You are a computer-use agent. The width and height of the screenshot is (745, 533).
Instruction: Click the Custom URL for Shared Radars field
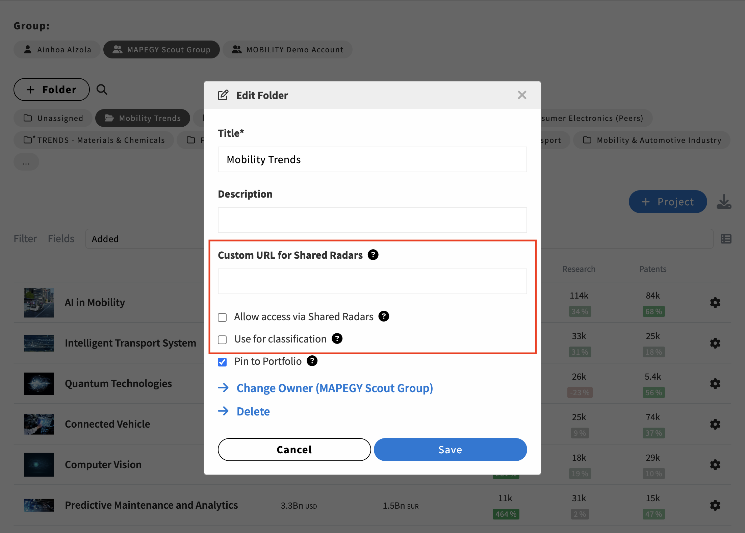coord(372,281)
